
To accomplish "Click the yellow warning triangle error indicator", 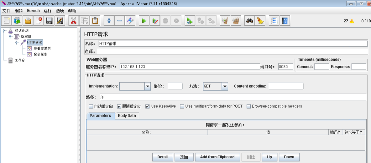I will point(352,21).
